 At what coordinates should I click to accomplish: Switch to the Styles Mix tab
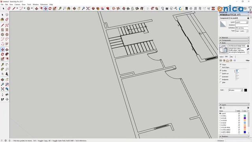pyautogui.click(x=232, y=57)
